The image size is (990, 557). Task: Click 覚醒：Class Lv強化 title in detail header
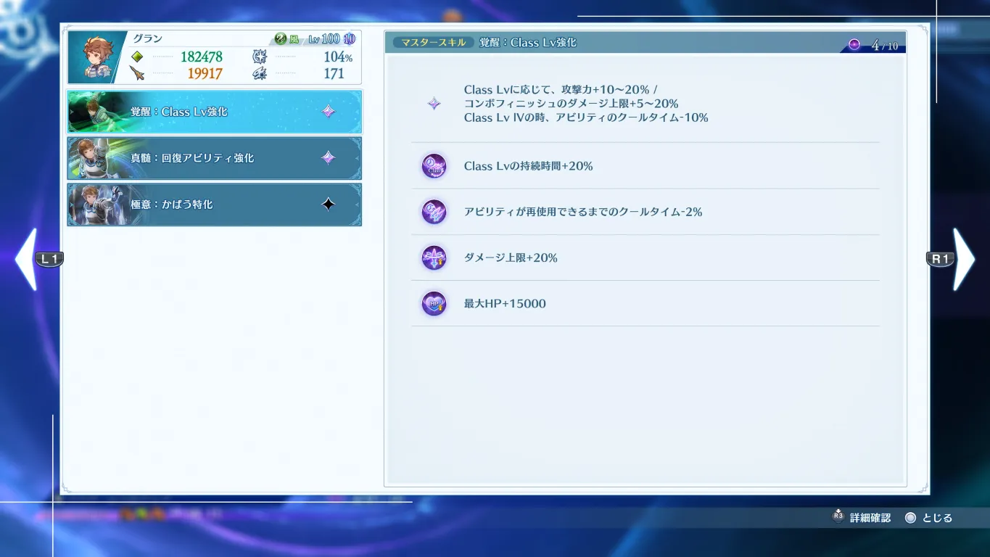[528, 43]
